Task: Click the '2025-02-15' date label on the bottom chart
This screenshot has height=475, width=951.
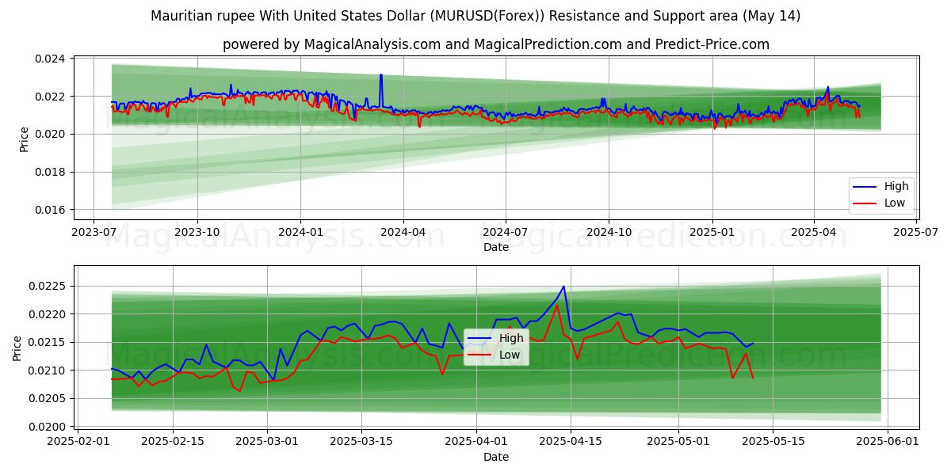Action: pos(172,442)
